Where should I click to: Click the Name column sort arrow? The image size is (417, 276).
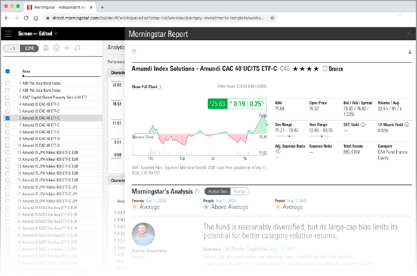tap(23, 75)
